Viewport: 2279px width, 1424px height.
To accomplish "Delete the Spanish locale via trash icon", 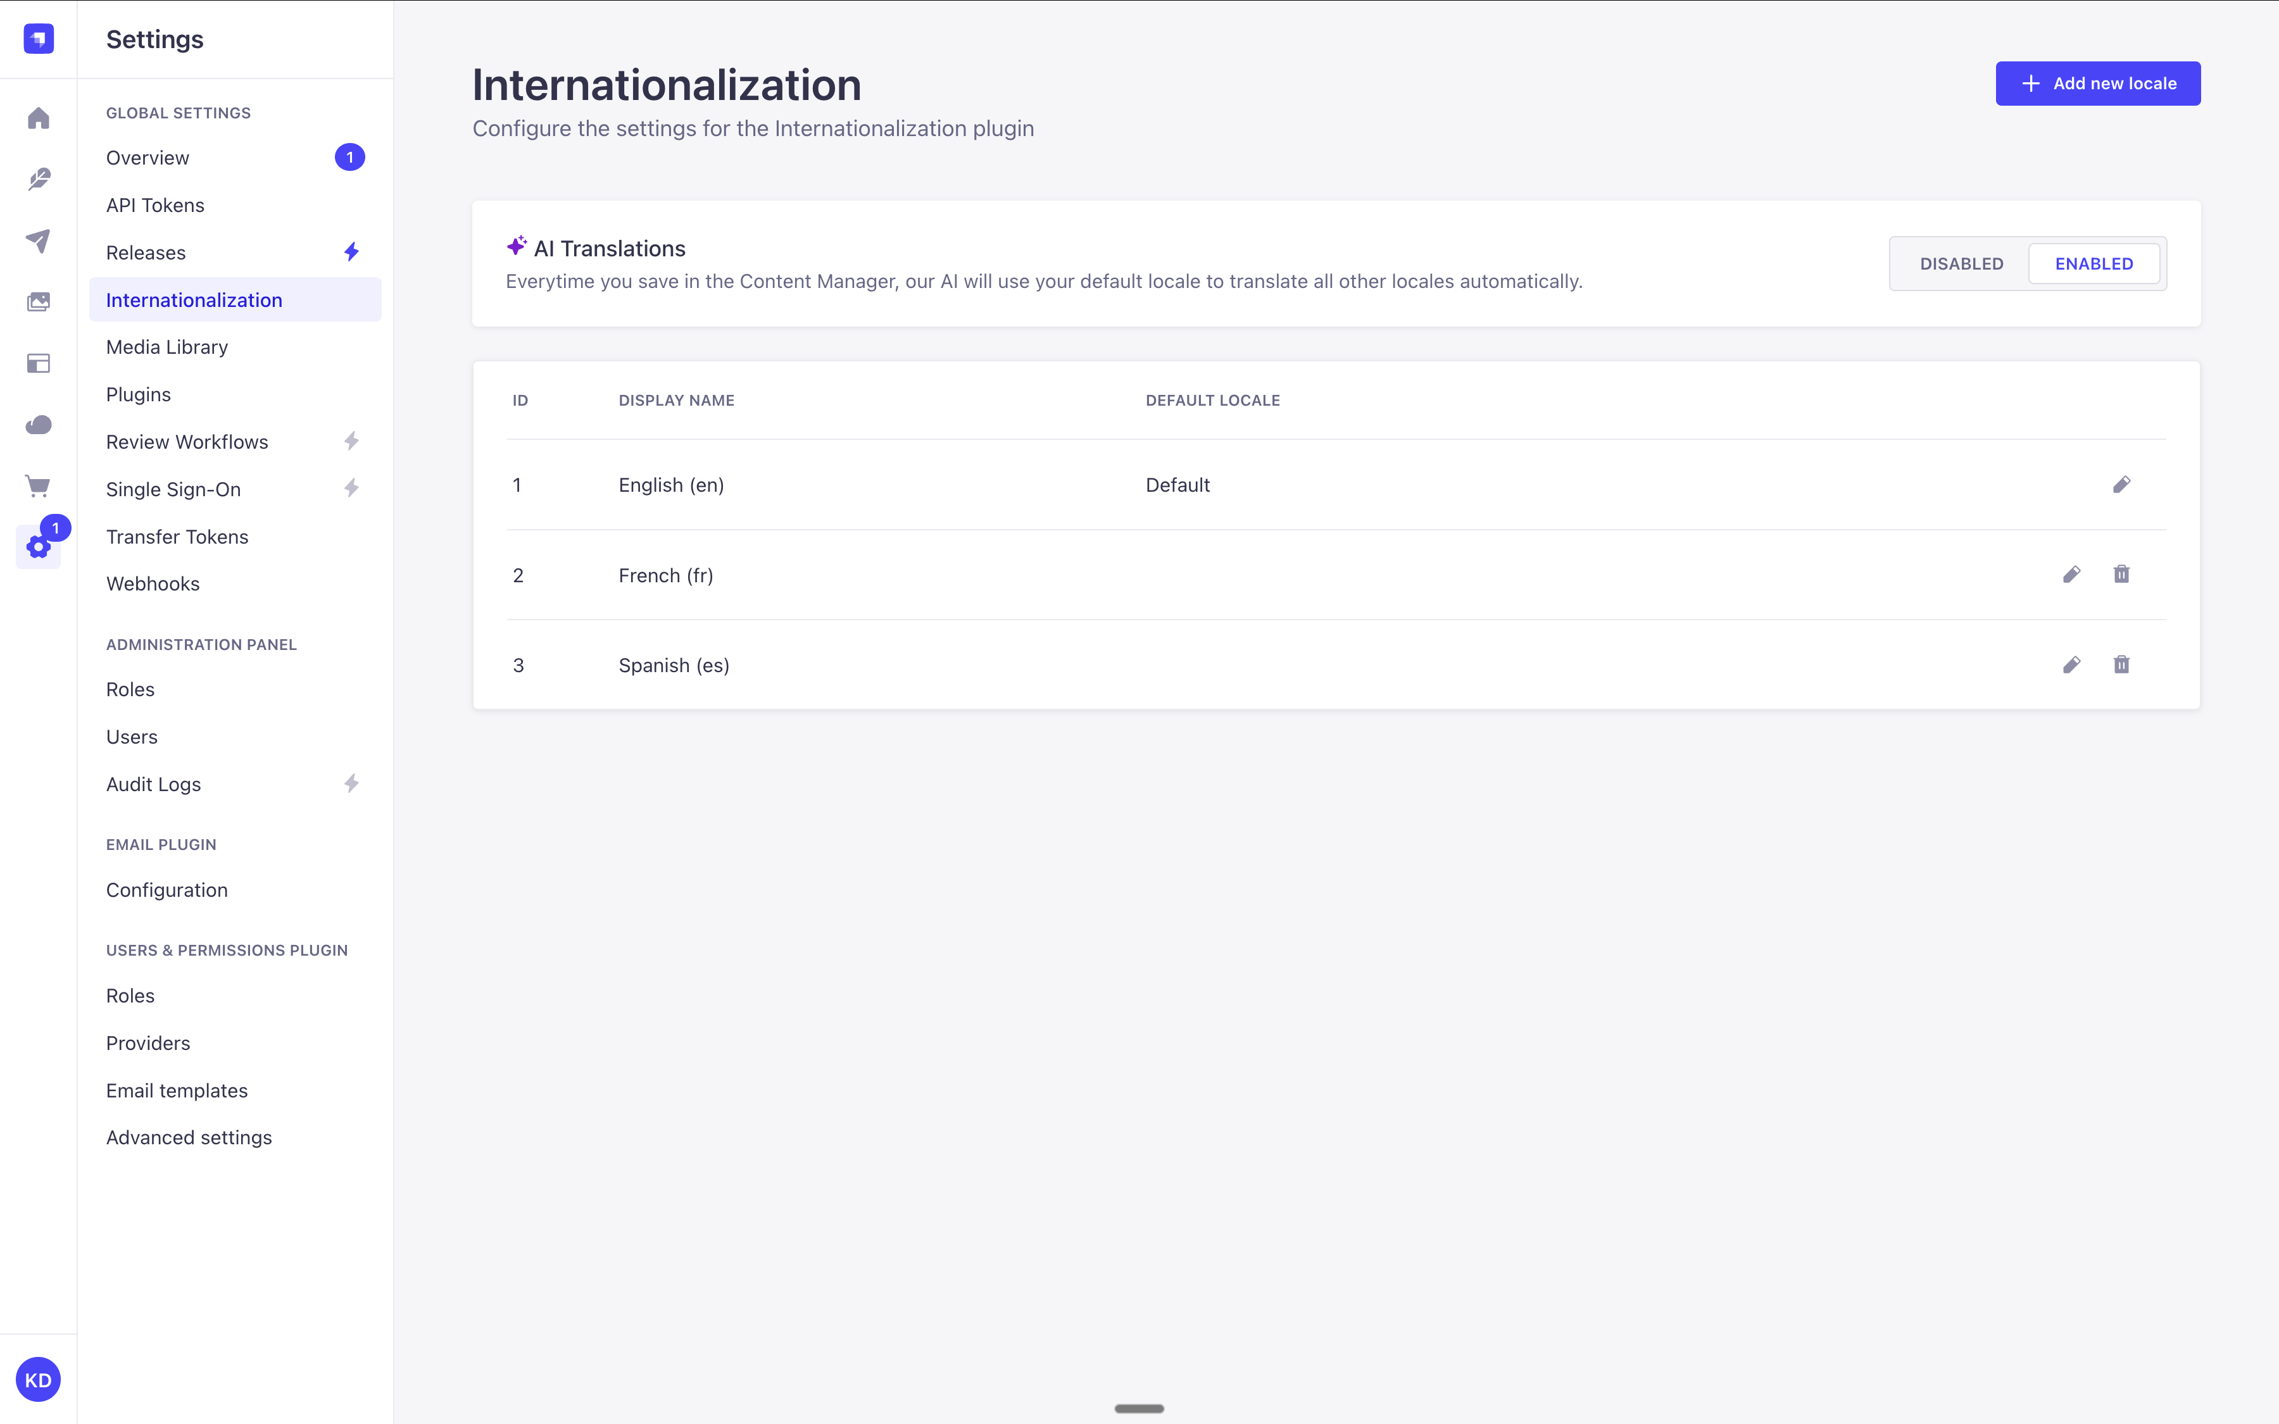I will click(2121, 664).
